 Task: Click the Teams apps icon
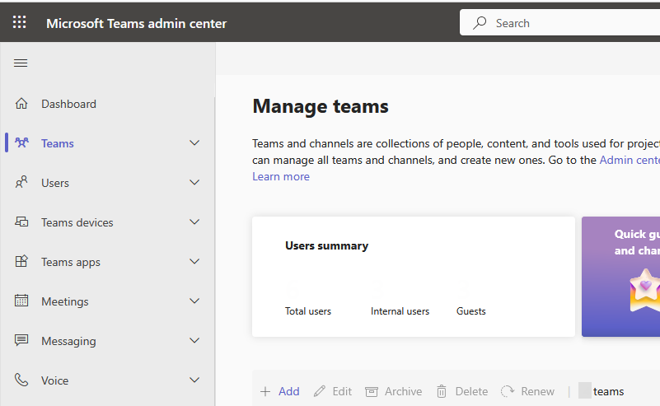[21, 262]
